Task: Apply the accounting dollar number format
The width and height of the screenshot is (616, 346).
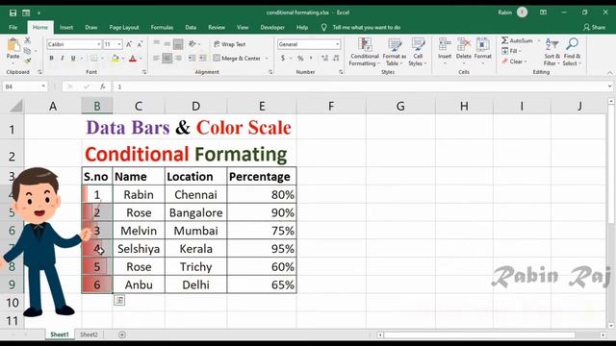Action: point(283,59)
